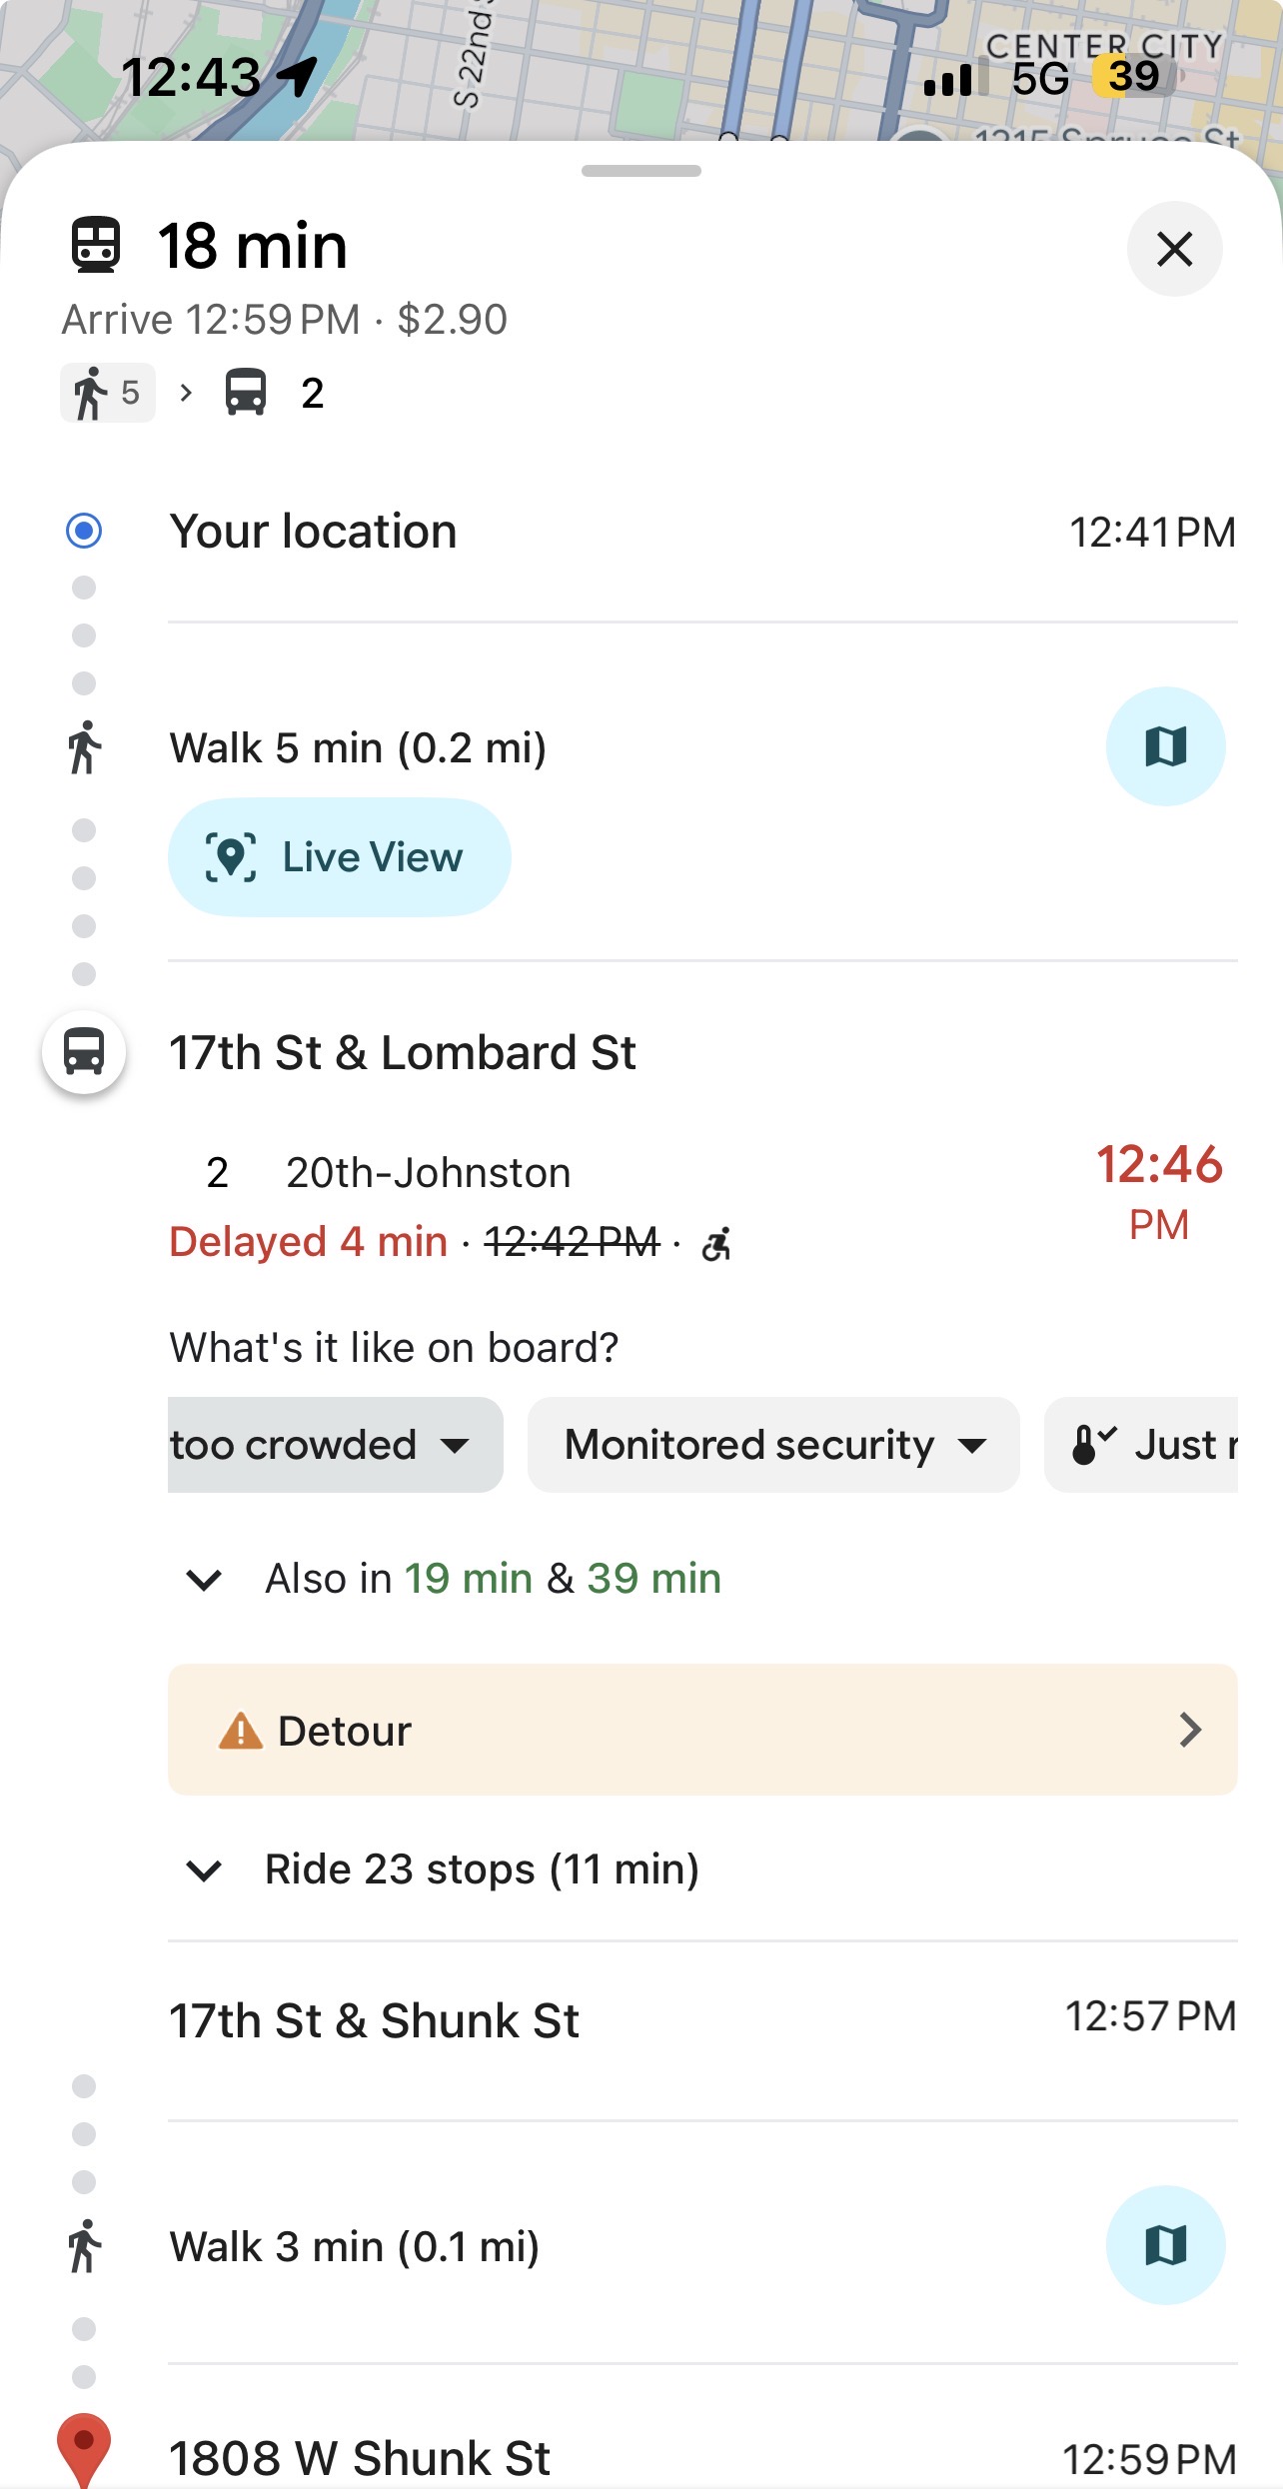Start Live View walking navigation

[339, 857]
